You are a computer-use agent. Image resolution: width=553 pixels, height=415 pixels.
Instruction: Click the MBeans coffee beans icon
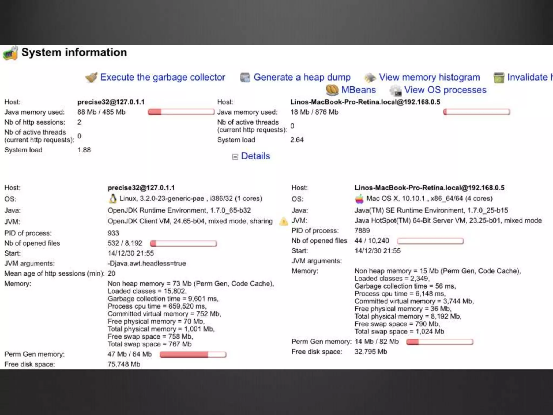332,90
